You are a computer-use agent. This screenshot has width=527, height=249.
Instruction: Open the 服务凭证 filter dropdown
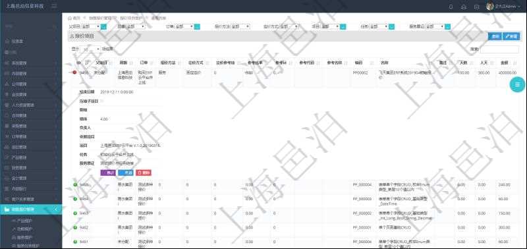tap(435, 26)
